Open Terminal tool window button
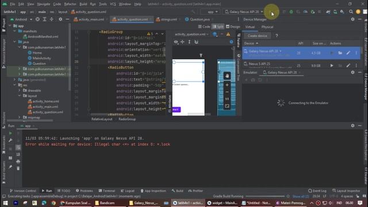The image size is (368, 207). click(107, 191)
